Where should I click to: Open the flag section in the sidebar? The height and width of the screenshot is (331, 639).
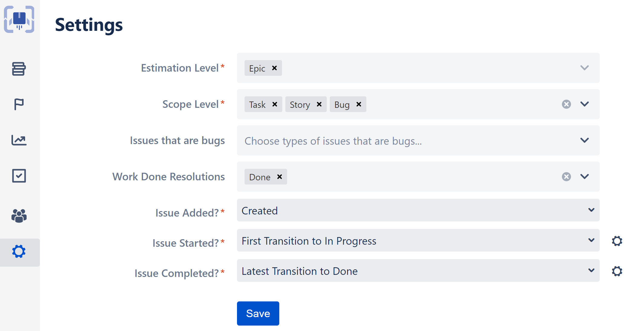pyautogui.click(x=19, y=104)
